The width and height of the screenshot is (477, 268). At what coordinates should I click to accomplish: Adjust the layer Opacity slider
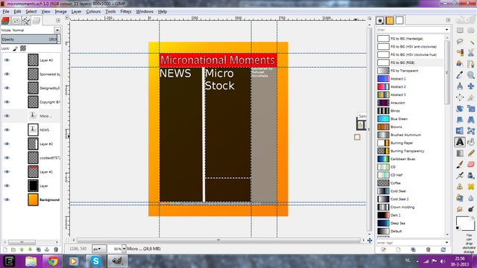tap(29, 39)
